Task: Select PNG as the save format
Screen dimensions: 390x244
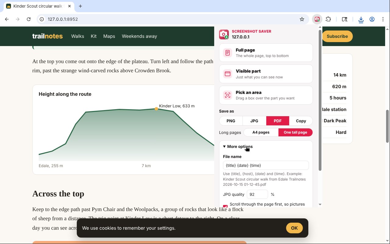Action: pyautogui.click(x=231, y=121)
